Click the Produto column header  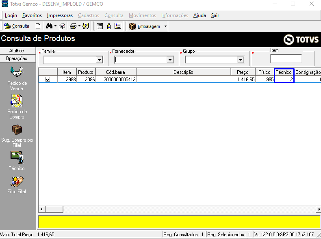click(86, 72)
